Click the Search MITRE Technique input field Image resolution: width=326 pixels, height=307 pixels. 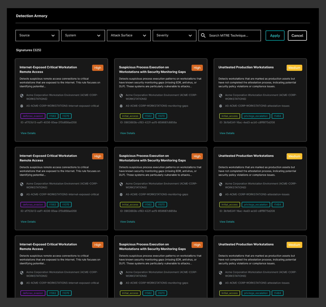229,36
